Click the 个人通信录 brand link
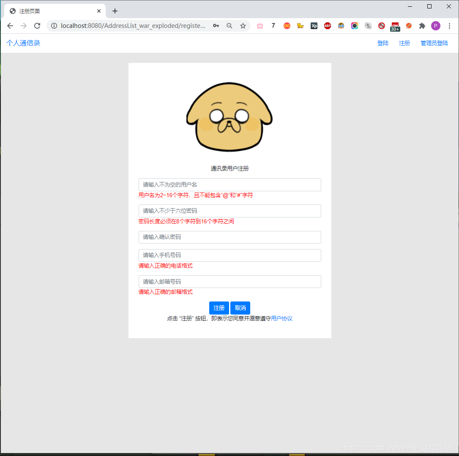The height and width of the screenshot is (456, 459). tap(23, 43)
